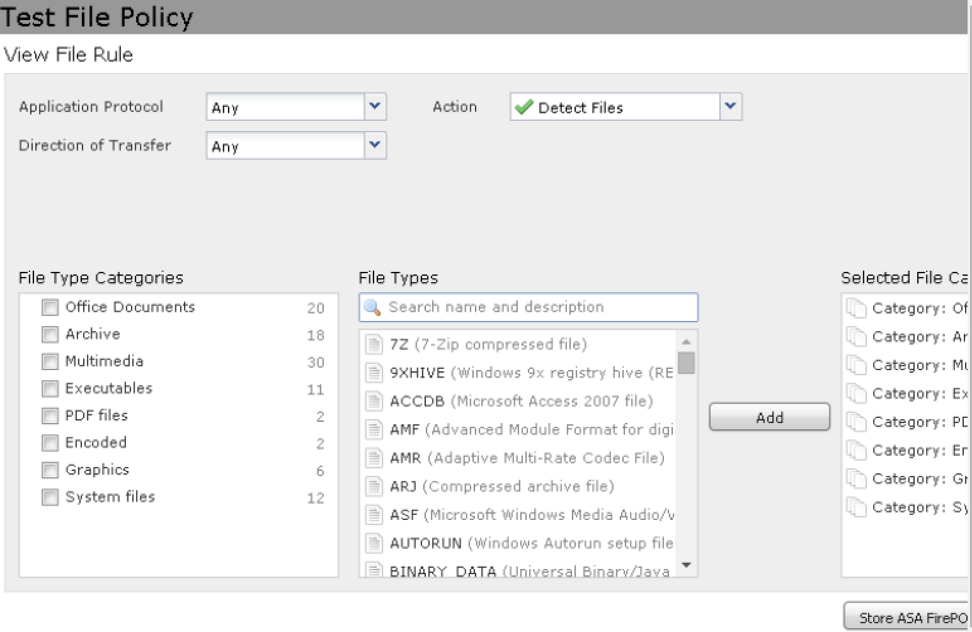Image resolution: width=972 pixels, height=632 pixels.
Task: Click the AMR file type icon
Action: (x=374, y=458)
